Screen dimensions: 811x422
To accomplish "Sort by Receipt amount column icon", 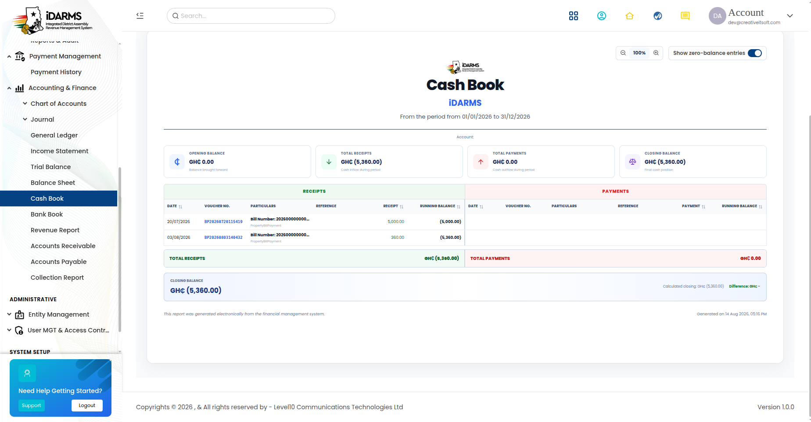I will [x=402, y=206].
